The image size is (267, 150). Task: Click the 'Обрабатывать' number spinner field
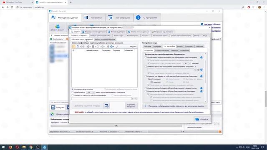[90, 92]
